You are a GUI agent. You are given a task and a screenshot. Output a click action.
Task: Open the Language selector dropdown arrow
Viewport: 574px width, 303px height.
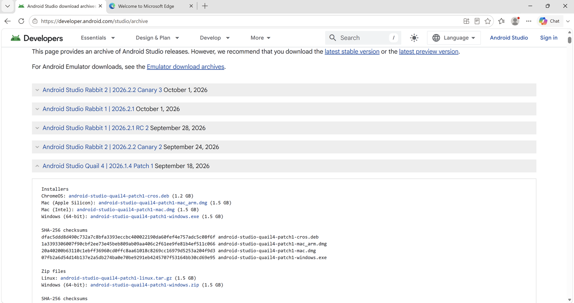click(473, 38)
